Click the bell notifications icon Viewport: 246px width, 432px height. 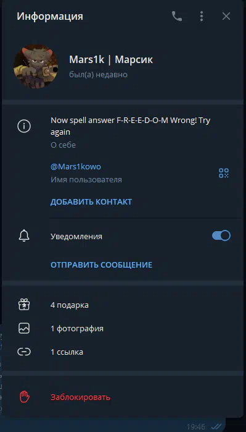click(x=24, y=236)
